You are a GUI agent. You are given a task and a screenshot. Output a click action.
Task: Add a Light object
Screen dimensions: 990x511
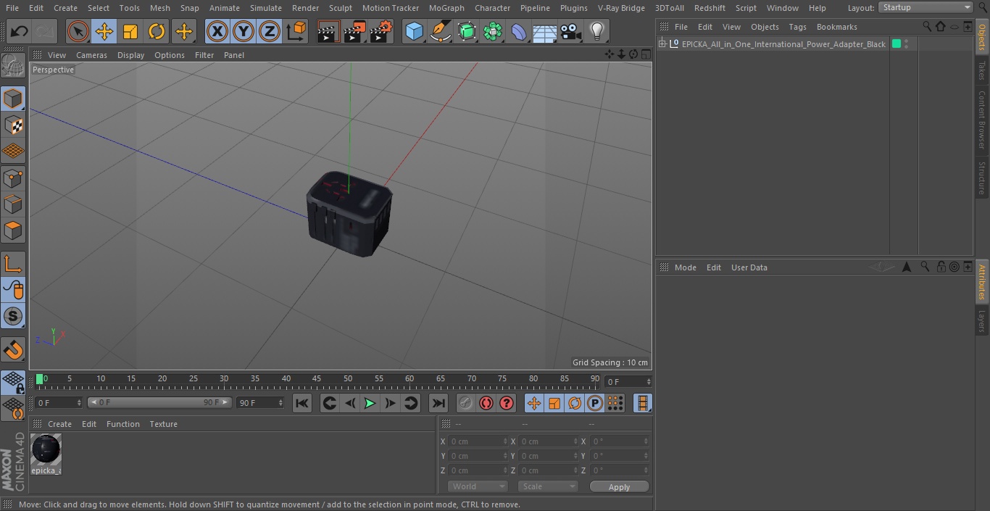(x=596, y=31)
